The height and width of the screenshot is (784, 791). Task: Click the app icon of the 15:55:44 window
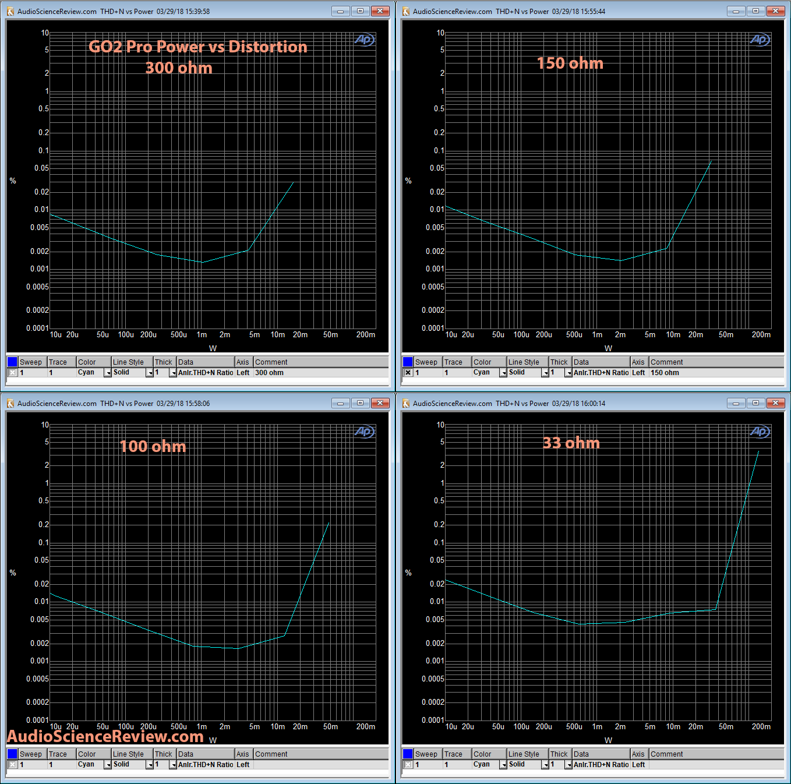click(406, 11)
